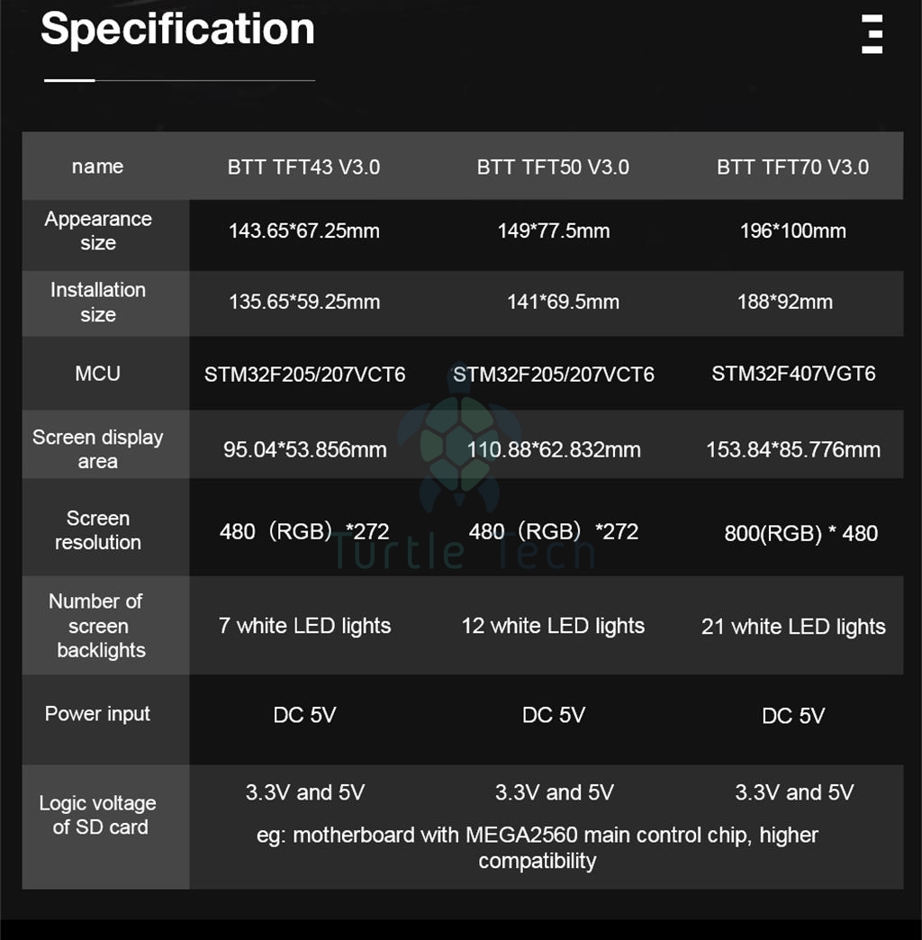Click Number of screen backlights label
The width and height of the screenshot is (922, 940).
tap(98, 625)
